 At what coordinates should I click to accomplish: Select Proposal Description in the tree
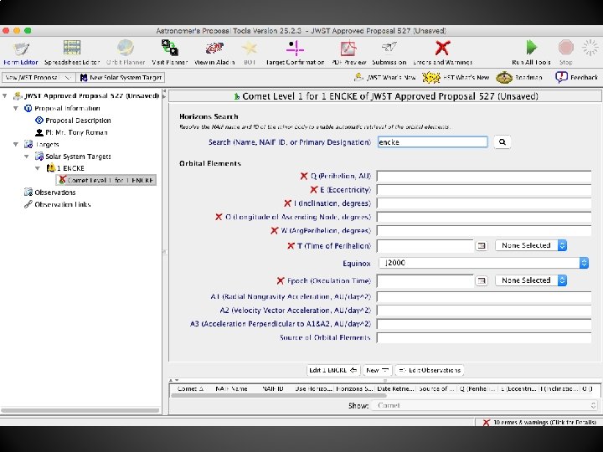point(73,121)
